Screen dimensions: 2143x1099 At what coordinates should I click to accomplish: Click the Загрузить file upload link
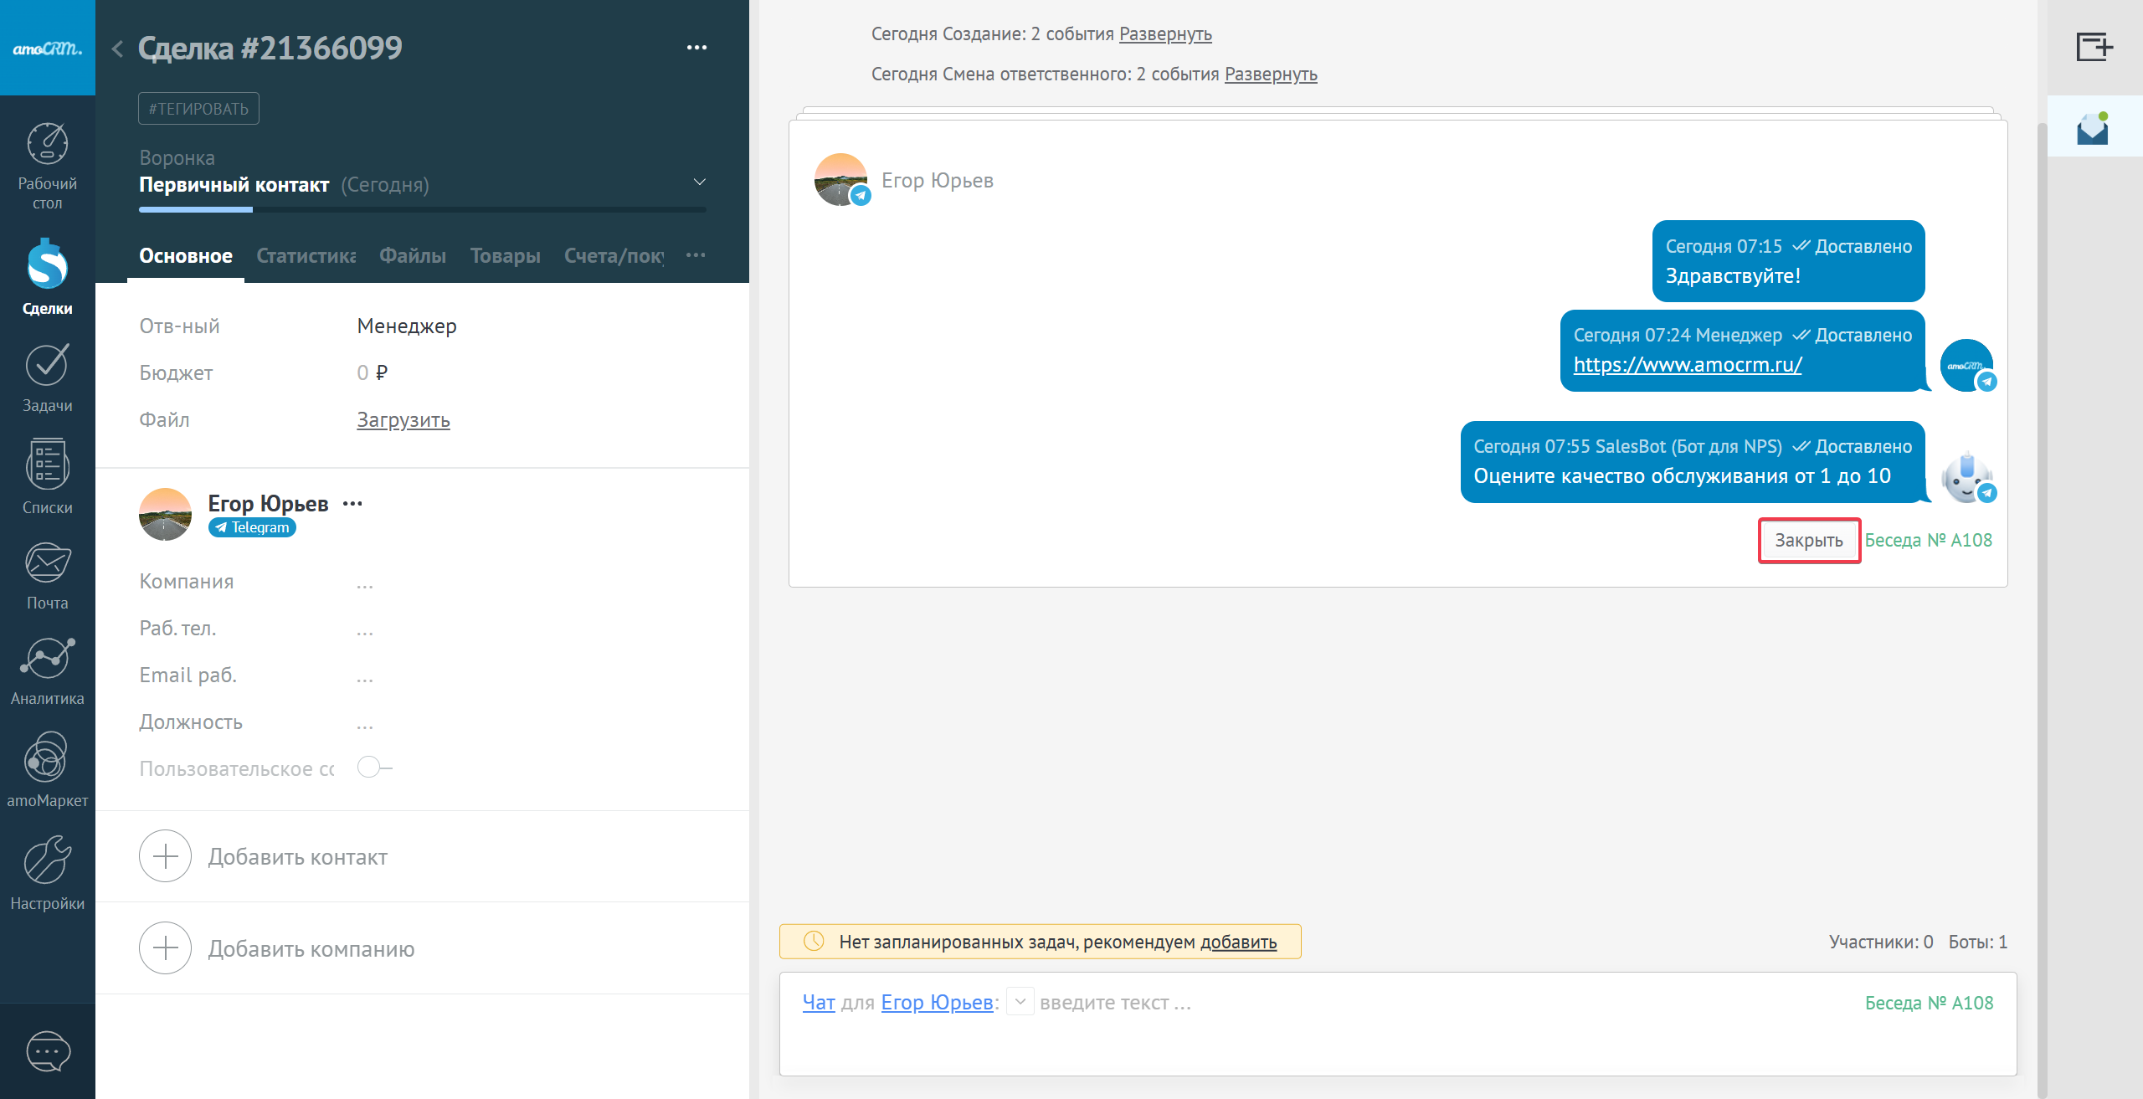click(403, 420)
